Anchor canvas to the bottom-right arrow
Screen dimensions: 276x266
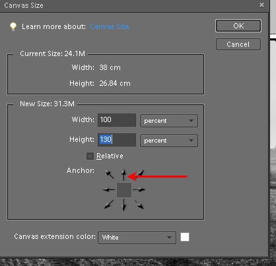[139, 205]
